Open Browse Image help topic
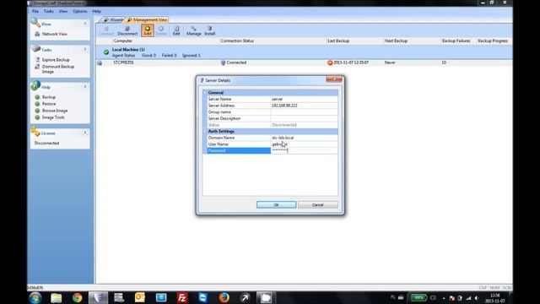 point(55,111)
